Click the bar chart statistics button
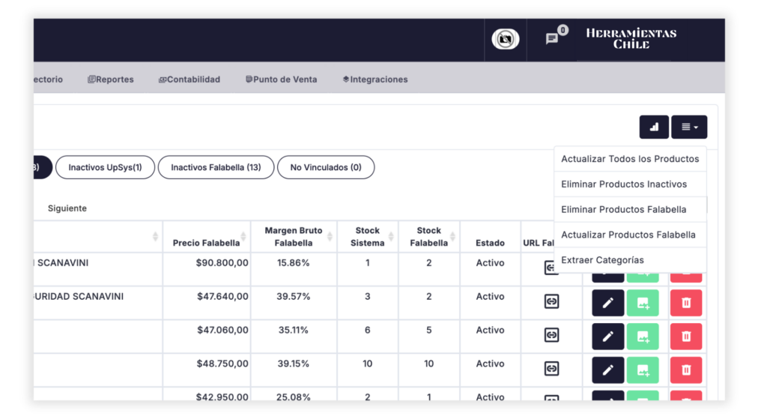This screenshot has width=767, height=419. click(654, 127)
